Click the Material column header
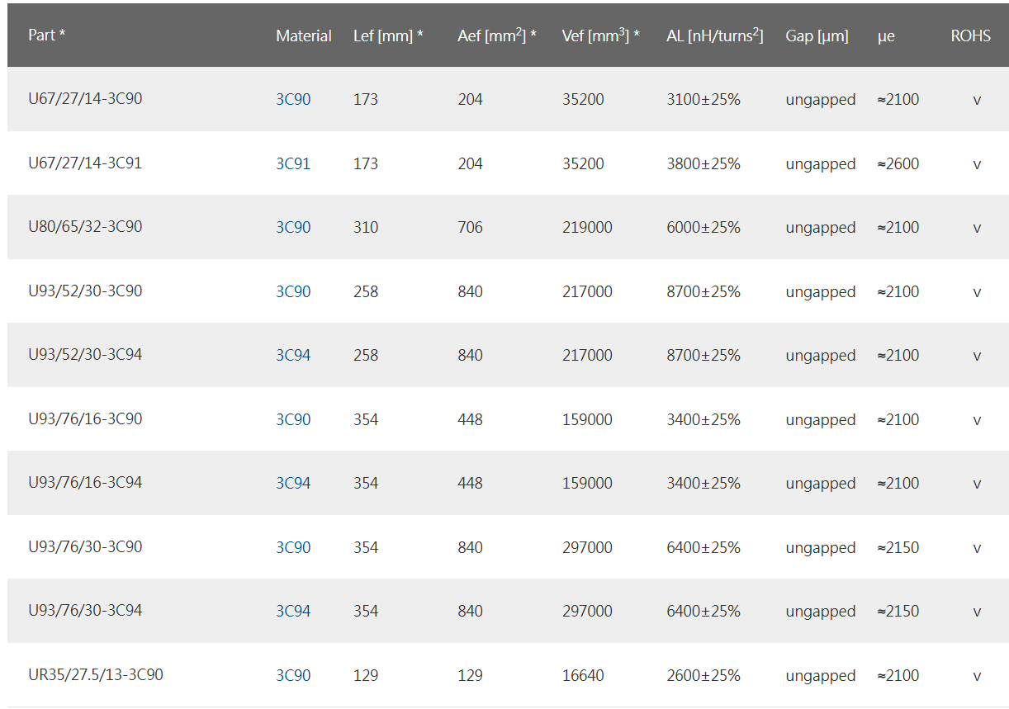Viewport: 1009px width, 709px height. pos(304,35)
